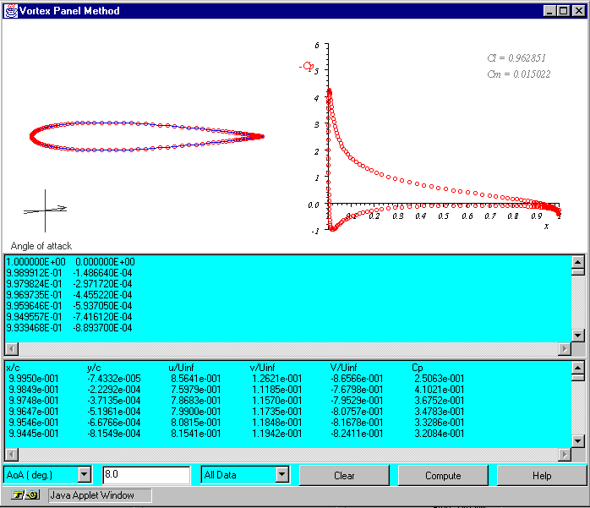The image size is (590, 508).
Task: Click the Cm = 0.015022 value
Action: point(518,74)
